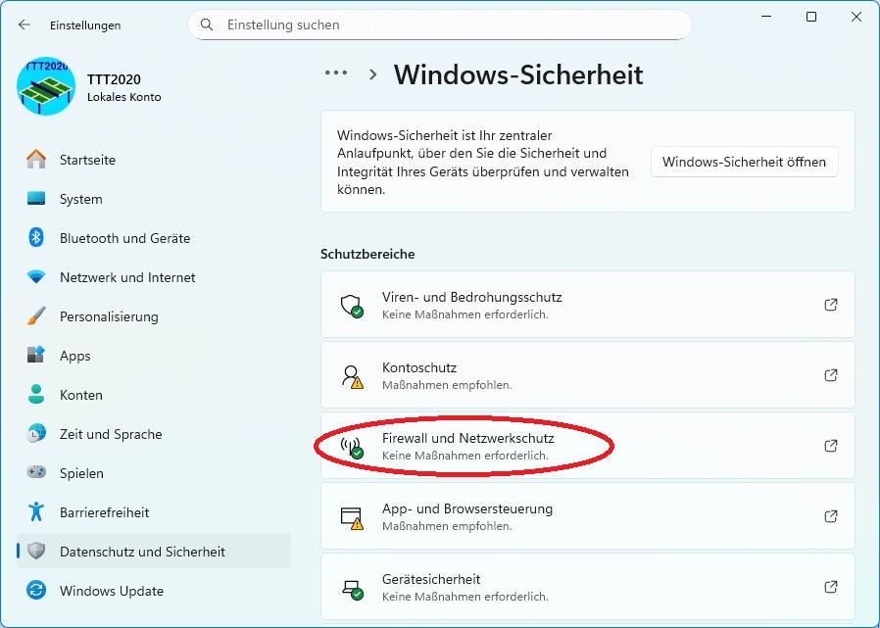Open the System sidebar entry
This screenshot has height=628, width=880.
[x=154, y=199]
